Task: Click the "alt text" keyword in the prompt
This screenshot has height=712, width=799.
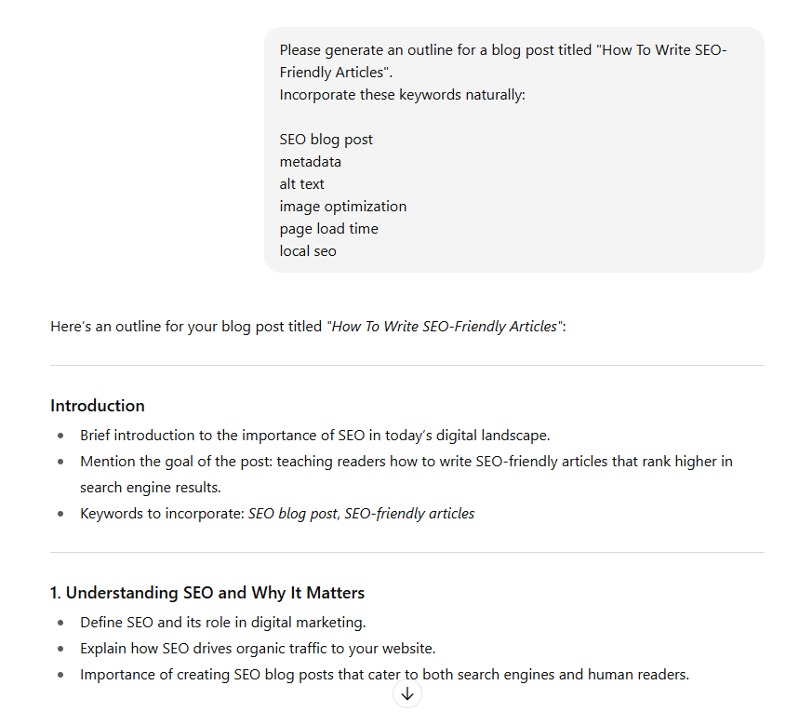Action: [x=301, y=184]
